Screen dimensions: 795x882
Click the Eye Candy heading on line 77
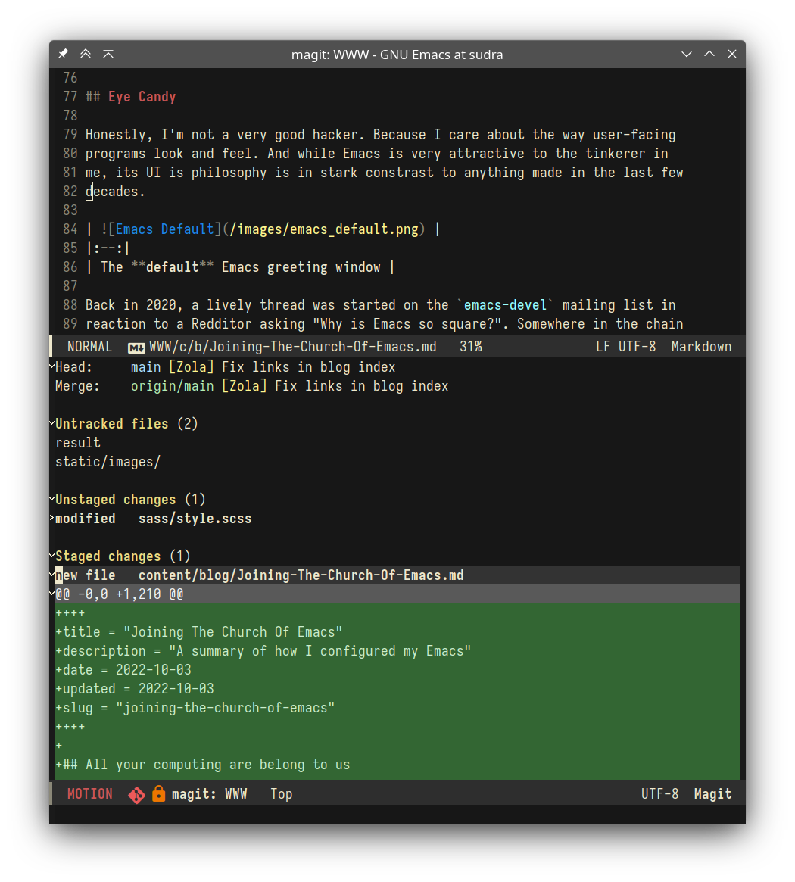coord(142,97)
